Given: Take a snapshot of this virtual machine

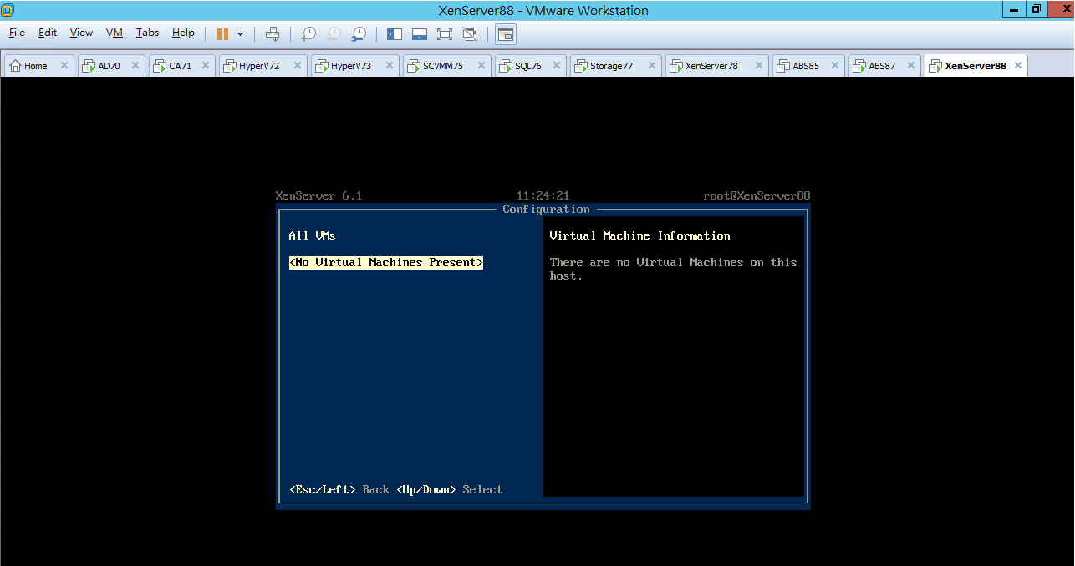Looking at the screenshot, I should point(308,33).
